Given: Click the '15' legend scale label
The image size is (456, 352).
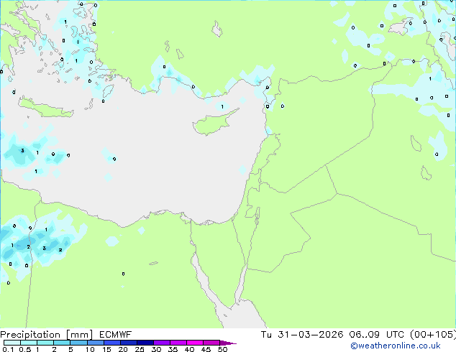Looking at the screenshot, I should [106, 349].
